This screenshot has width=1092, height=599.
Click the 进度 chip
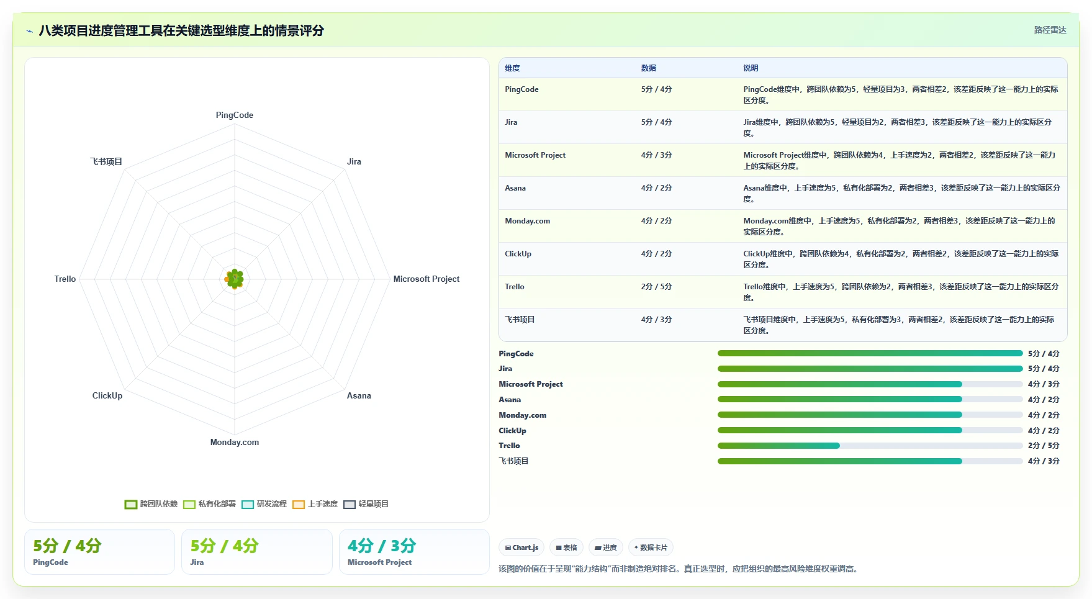point(605,547)
